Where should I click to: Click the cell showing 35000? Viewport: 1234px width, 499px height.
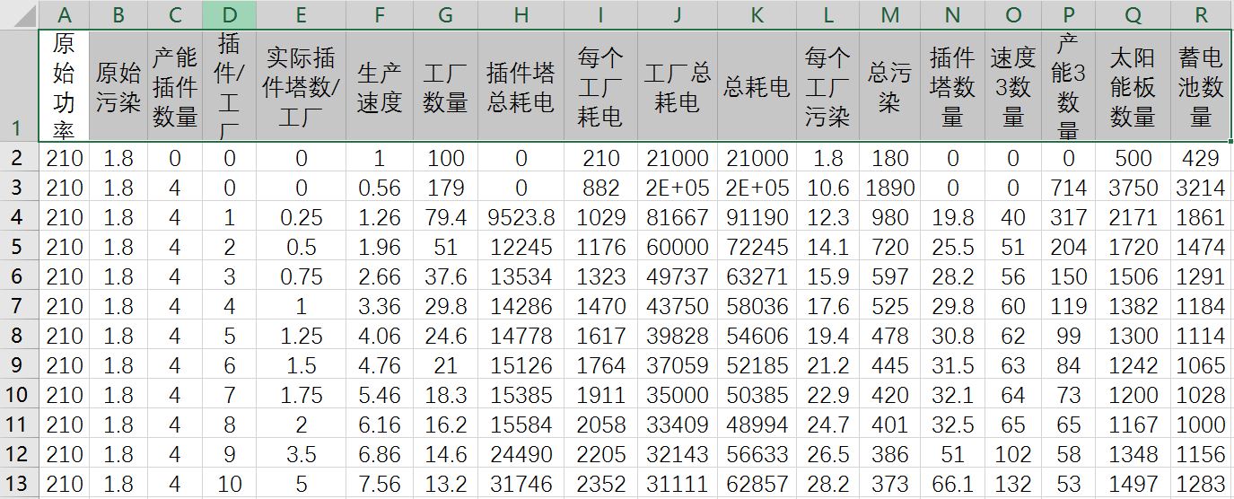click(678, 395)
